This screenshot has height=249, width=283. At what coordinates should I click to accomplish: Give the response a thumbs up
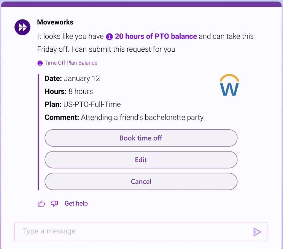(x=41, y=204)
